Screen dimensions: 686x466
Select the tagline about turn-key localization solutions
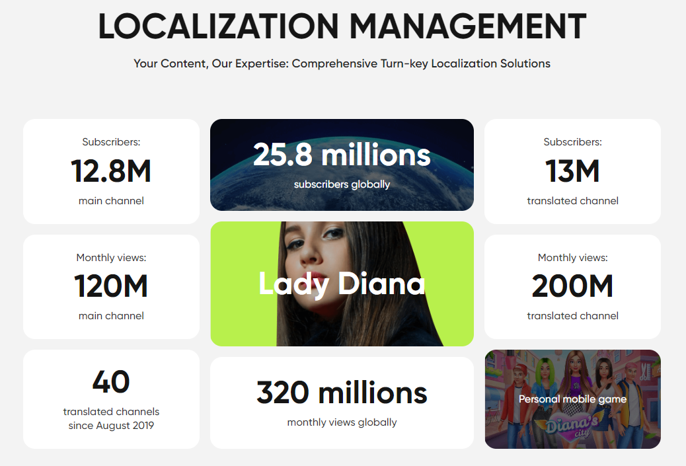(x=342, y=63)
